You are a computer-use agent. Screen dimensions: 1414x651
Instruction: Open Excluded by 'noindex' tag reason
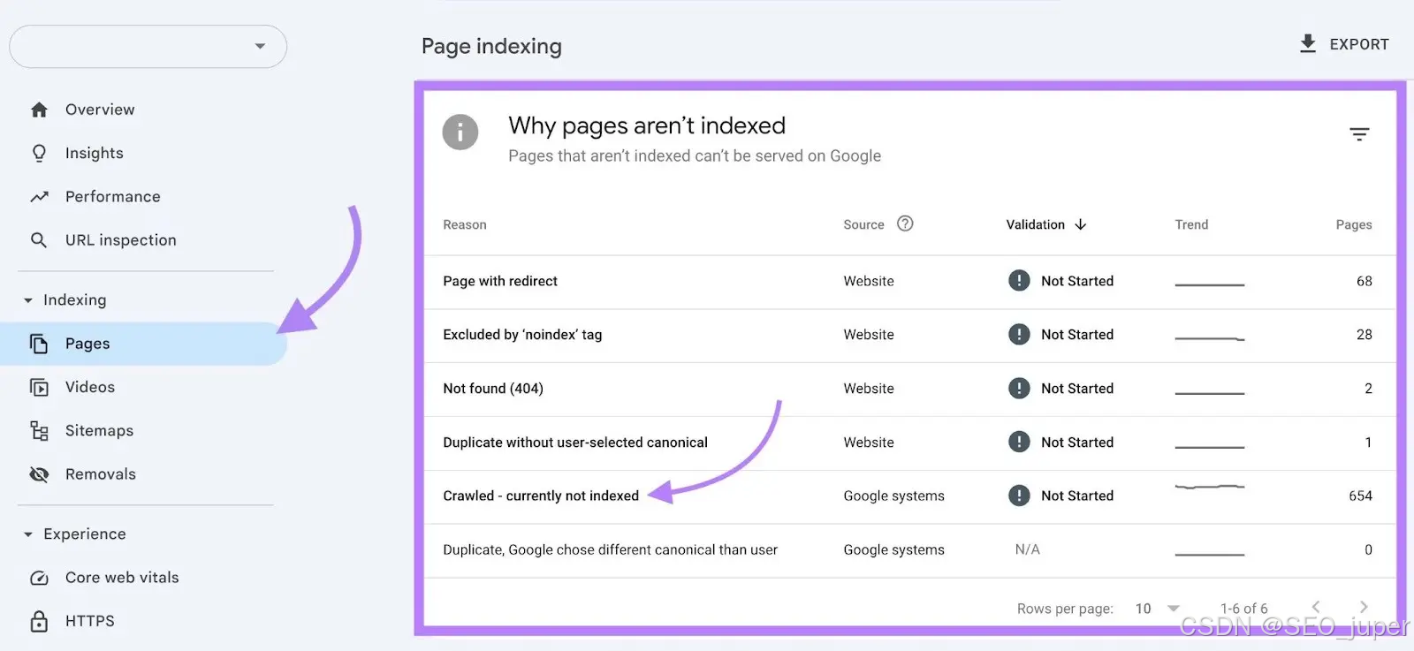(x=522, y=335)
